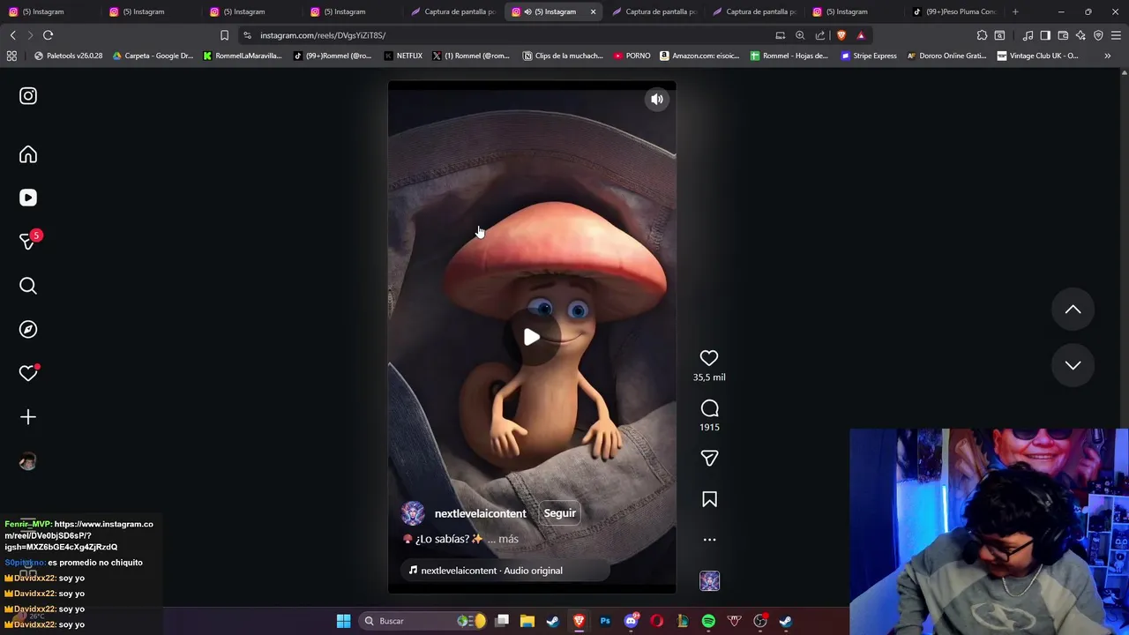Open browser extensions puzzle icon
This screenshot has width=1129, height=635.
tap(982, 35)
